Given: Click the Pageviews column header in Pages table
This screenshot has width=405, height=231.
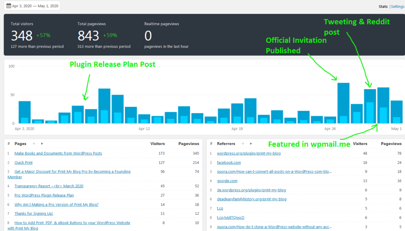Looking at the screenshot, I should tap(189, 144).
